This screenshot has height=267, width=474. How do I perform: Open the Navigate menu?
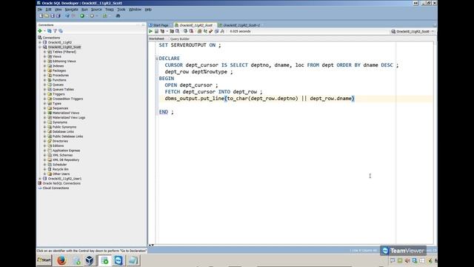pos(71,10)
